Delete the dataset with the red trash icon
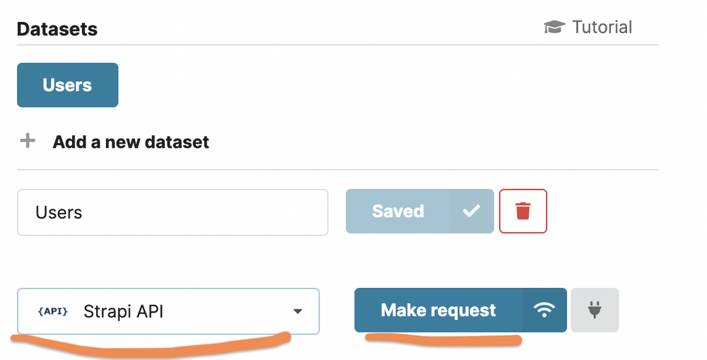Screen dimensions: 707x360 pyautogui.click(x=523, y=211)
